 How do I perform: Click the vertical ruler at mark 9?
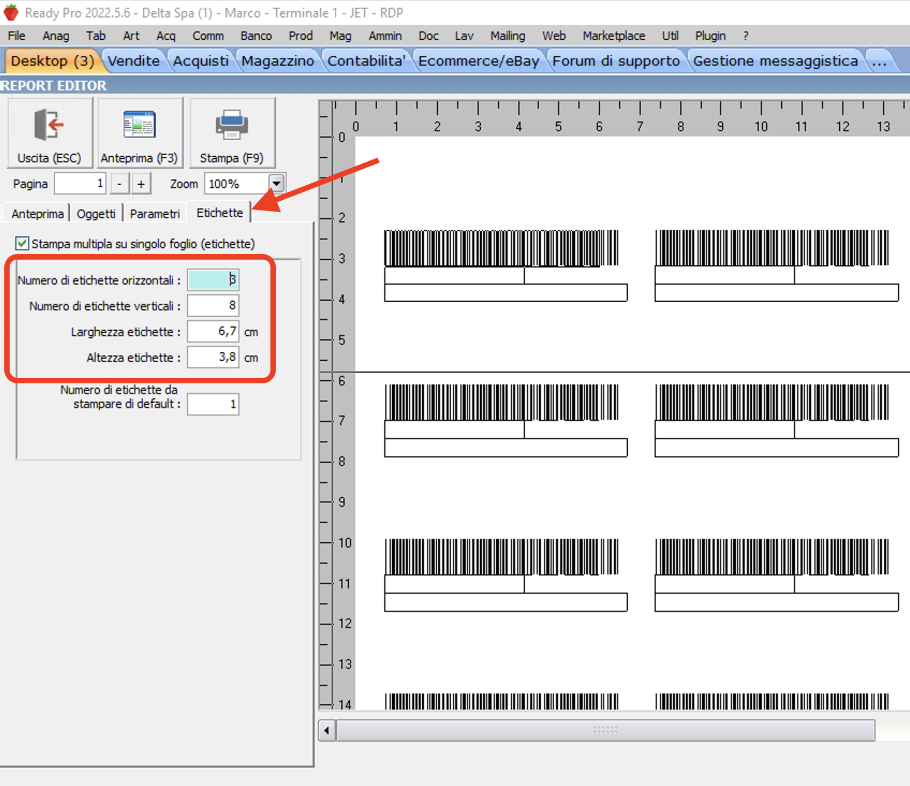pyautogui.click(x=342, y=502)
